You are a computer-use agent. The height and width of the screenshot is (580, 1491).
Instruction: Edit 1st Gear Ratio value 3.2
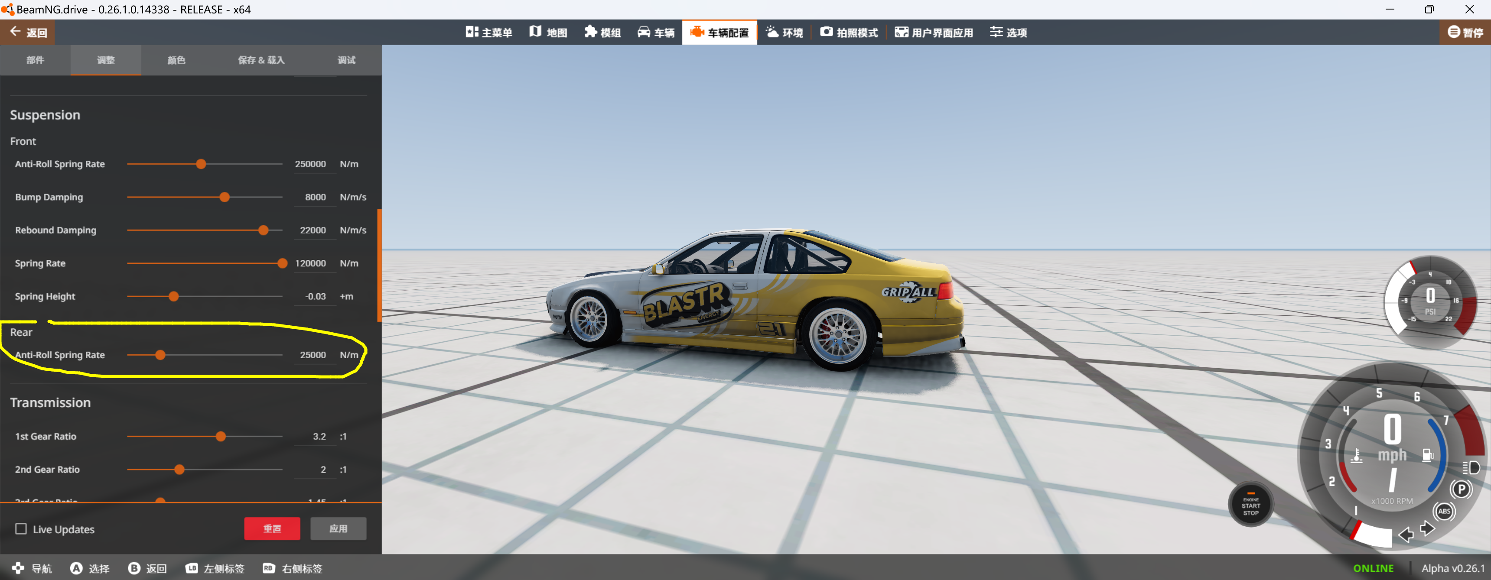tap(314, 437)
